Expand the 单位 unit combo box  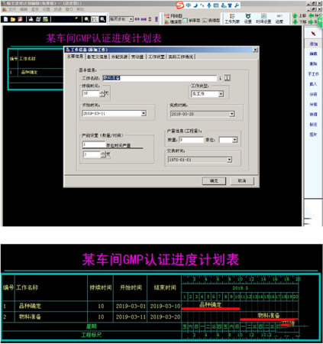[234, 140]
